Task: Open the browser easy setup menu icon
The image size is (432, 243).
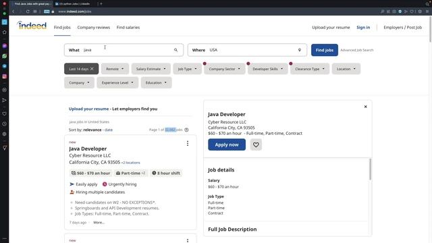Action: [x=427, y=11]
